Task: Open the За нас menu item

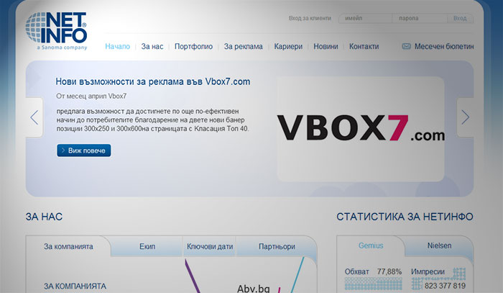Action: pyautogui.click(x=152, y=46)
